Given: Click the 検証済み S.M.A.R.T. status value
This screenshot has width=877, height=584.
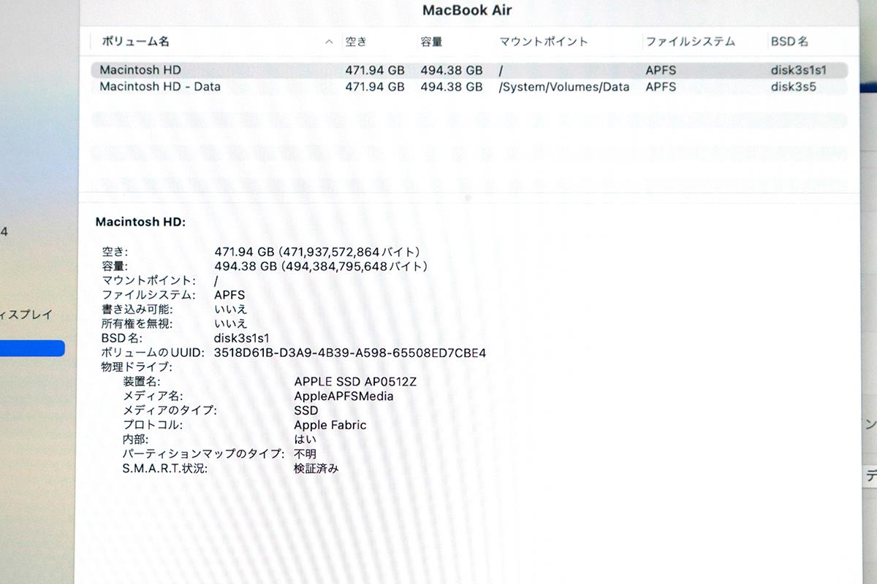Looking at the screenshot, I should tap(316, 469).
